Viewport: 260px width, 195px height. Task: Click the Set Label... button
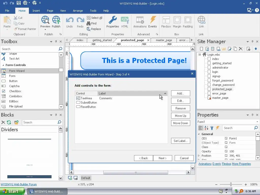181,141
